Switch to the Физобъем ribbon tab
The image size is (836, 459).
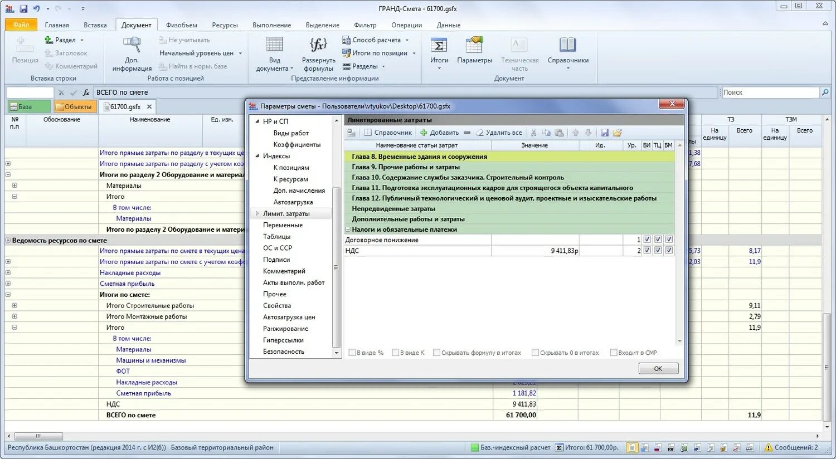pos(182,25)
